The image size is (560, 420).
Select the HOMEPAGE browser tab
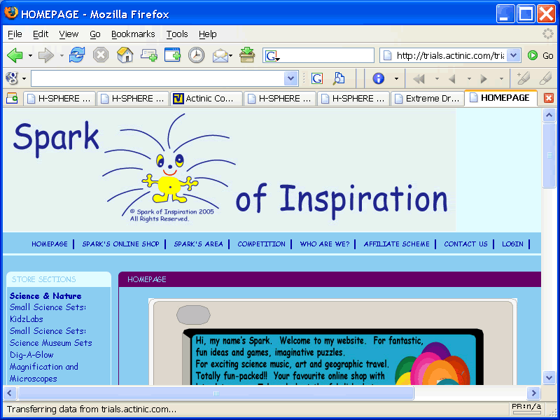click(500, 98)
